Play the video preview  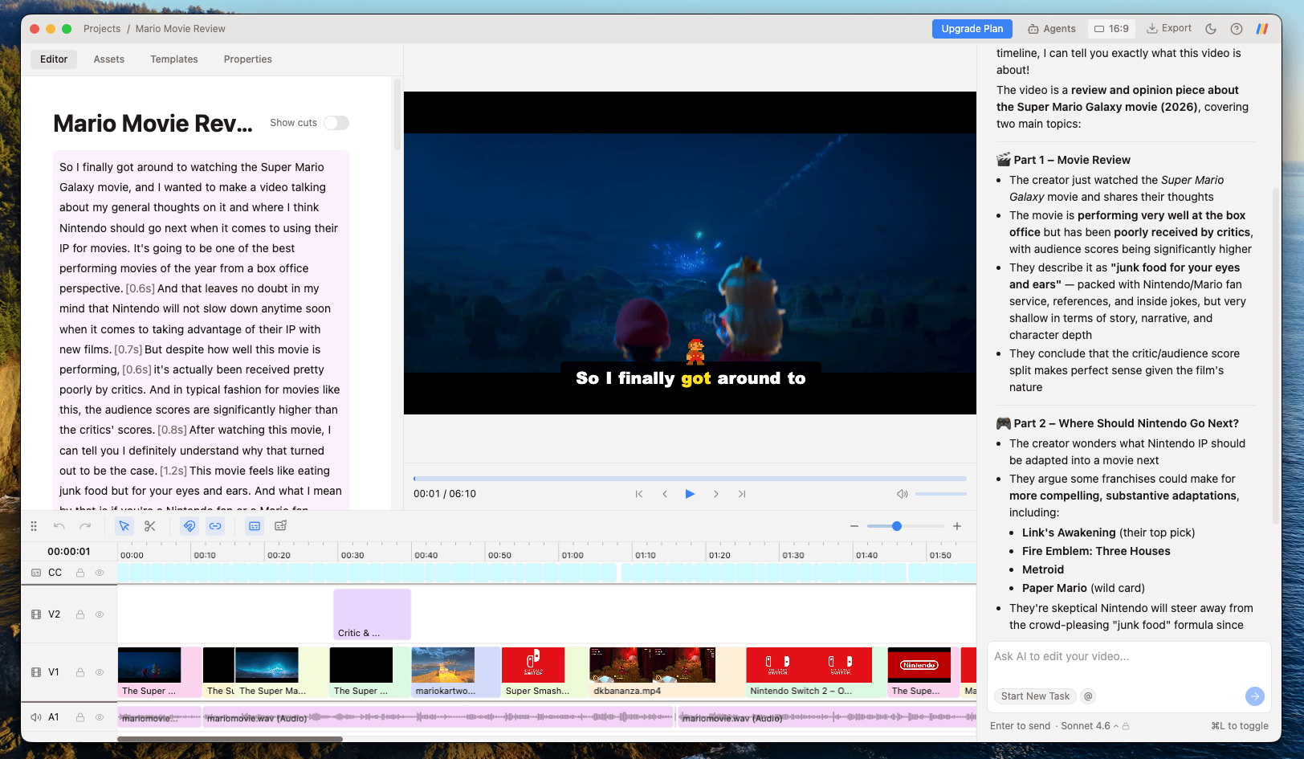point(690,494)
